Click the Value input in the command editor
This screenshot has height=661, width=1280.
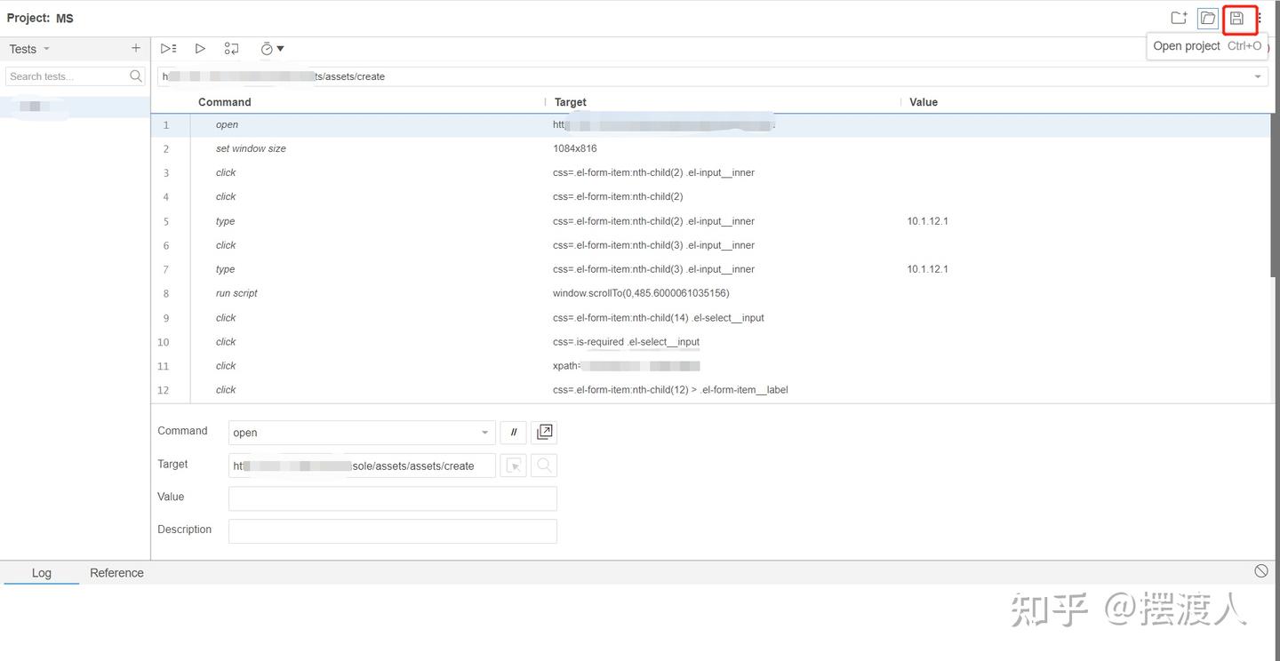tap(393, 498)
